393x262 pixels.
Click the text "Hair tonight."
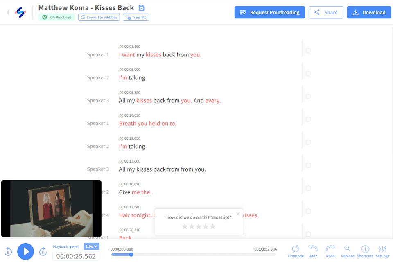click(x=136, y=215)
